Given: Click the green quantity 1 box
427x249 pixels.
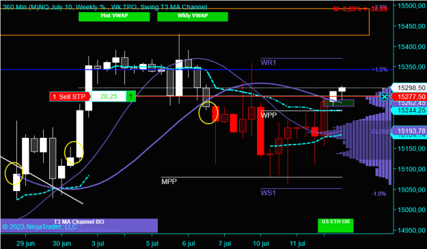Looking at the screenshot, I should point(131,96).
